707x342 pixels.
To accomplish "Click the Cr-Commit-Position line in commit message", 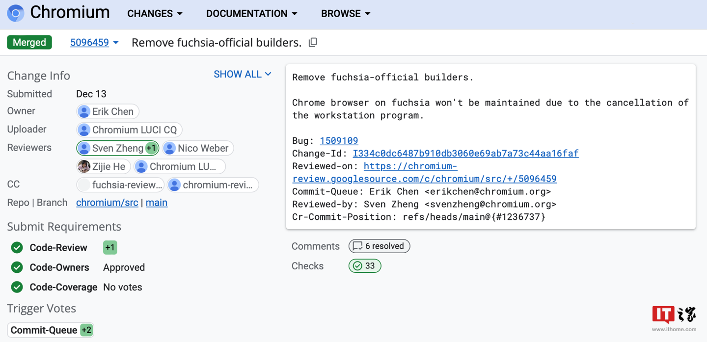I will 419,217.
